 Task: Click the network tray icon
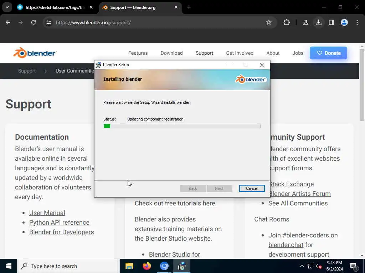[x=310, y=266]
